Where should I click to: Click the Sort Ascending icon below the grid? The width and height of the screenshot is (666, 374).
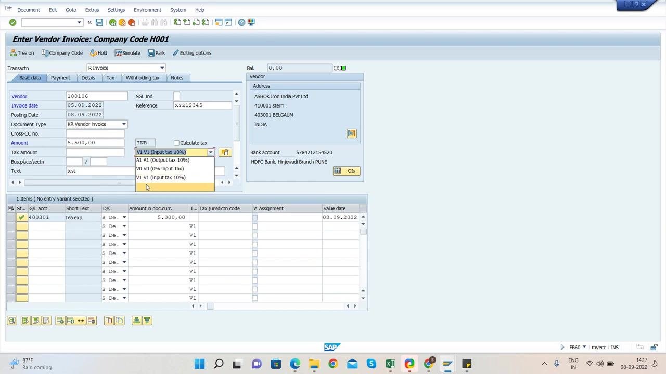click(136, 320)
